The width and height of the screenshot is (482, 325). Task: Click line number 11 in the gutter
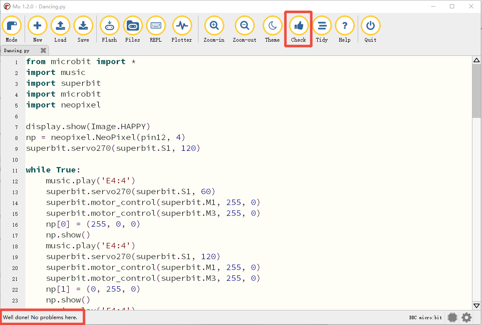[x=15, y=170]
